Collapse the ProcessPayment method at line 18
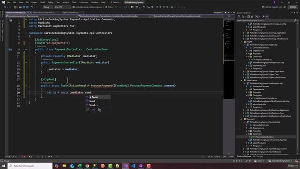Image resolution: width=300 pixels, height=169 pixels. point(26,85)
